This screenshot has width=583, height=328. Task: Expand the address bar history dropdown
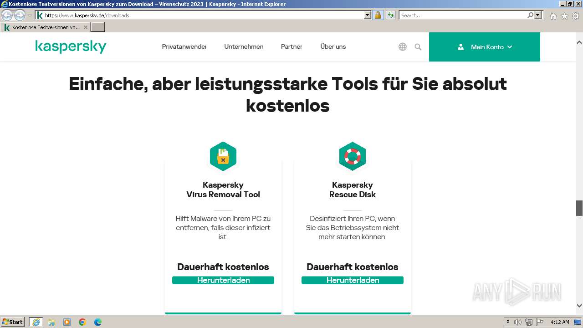tap(368, 15)
